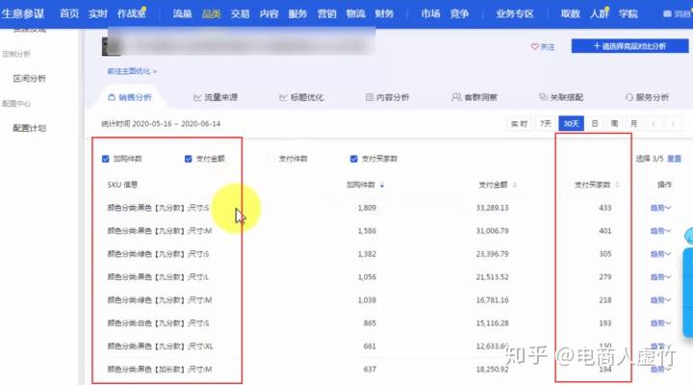The height and width of the screenshot is (385, 693).
Task: Go to previous date period arrow
Action: coord(654,124)
